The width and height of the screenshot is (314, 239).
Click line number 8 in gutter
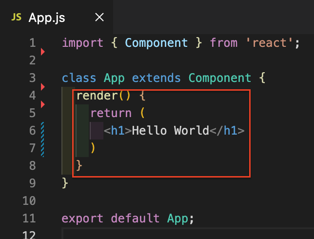click(33, 165)
